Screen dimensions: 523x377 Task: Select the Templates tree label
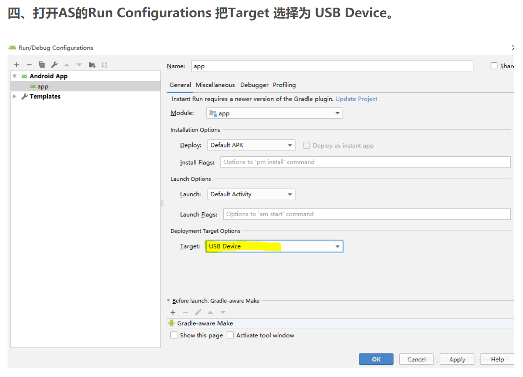coord(45,96)
